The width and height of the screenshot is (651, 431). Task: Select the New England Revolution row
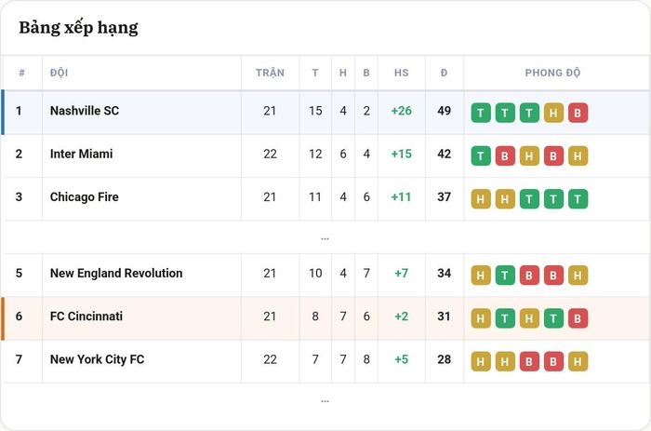pyautogui.click(x=325, y=275)
